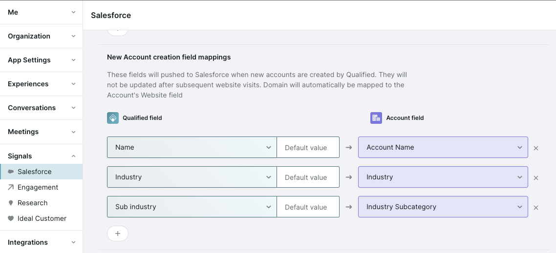Click the Salesforce cloud icon in sidebar
The width and height of the screenshot is (556, 253).
click(11, 172)
